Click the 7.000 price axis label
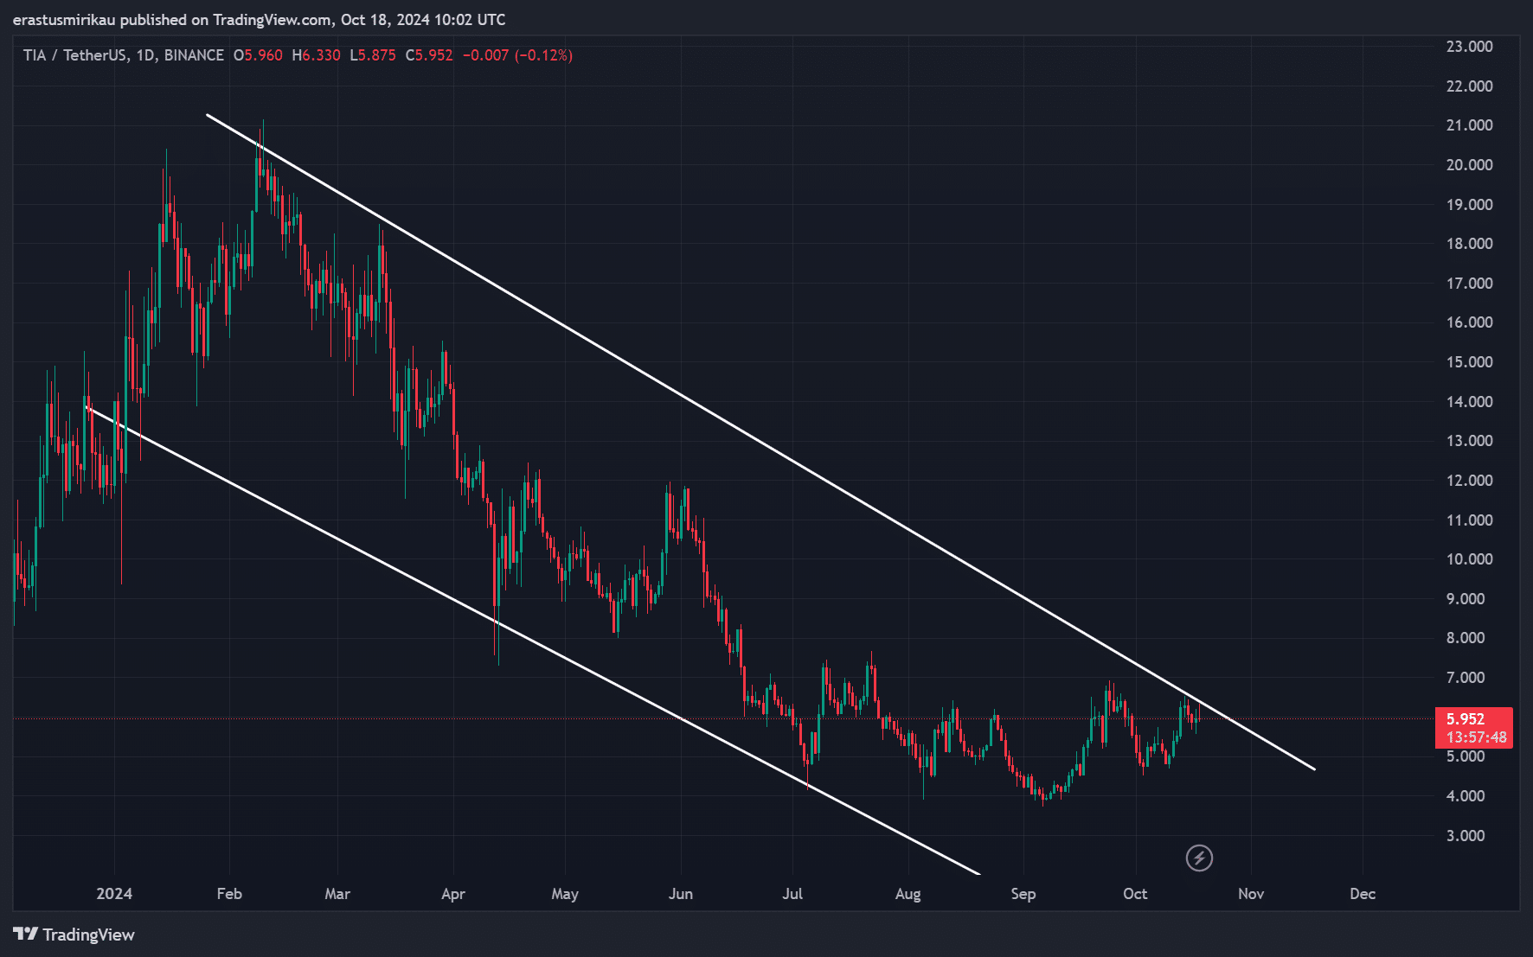Image resolution: width=1533 pixels, height=957 pixels. (1466, 678)
